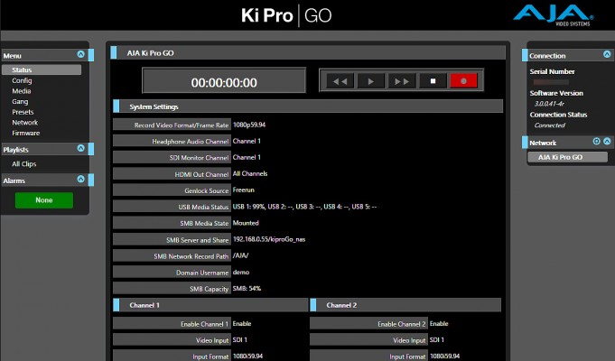
Task: Click the SMB Media State label
Action: [172, 223]
